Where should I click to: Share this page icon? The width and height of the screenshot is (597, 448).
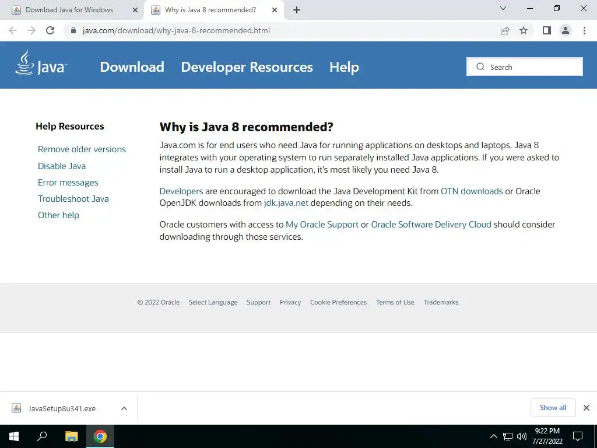[x=505, y=30]
